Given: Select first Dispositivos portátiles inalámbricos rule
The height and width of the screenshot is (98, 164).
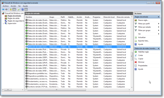Looking at the screenshot, I should (78, 74).
